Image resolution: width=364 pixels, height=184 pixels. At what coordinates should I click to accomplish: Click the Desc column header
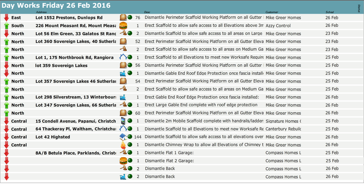click(147, 12)
